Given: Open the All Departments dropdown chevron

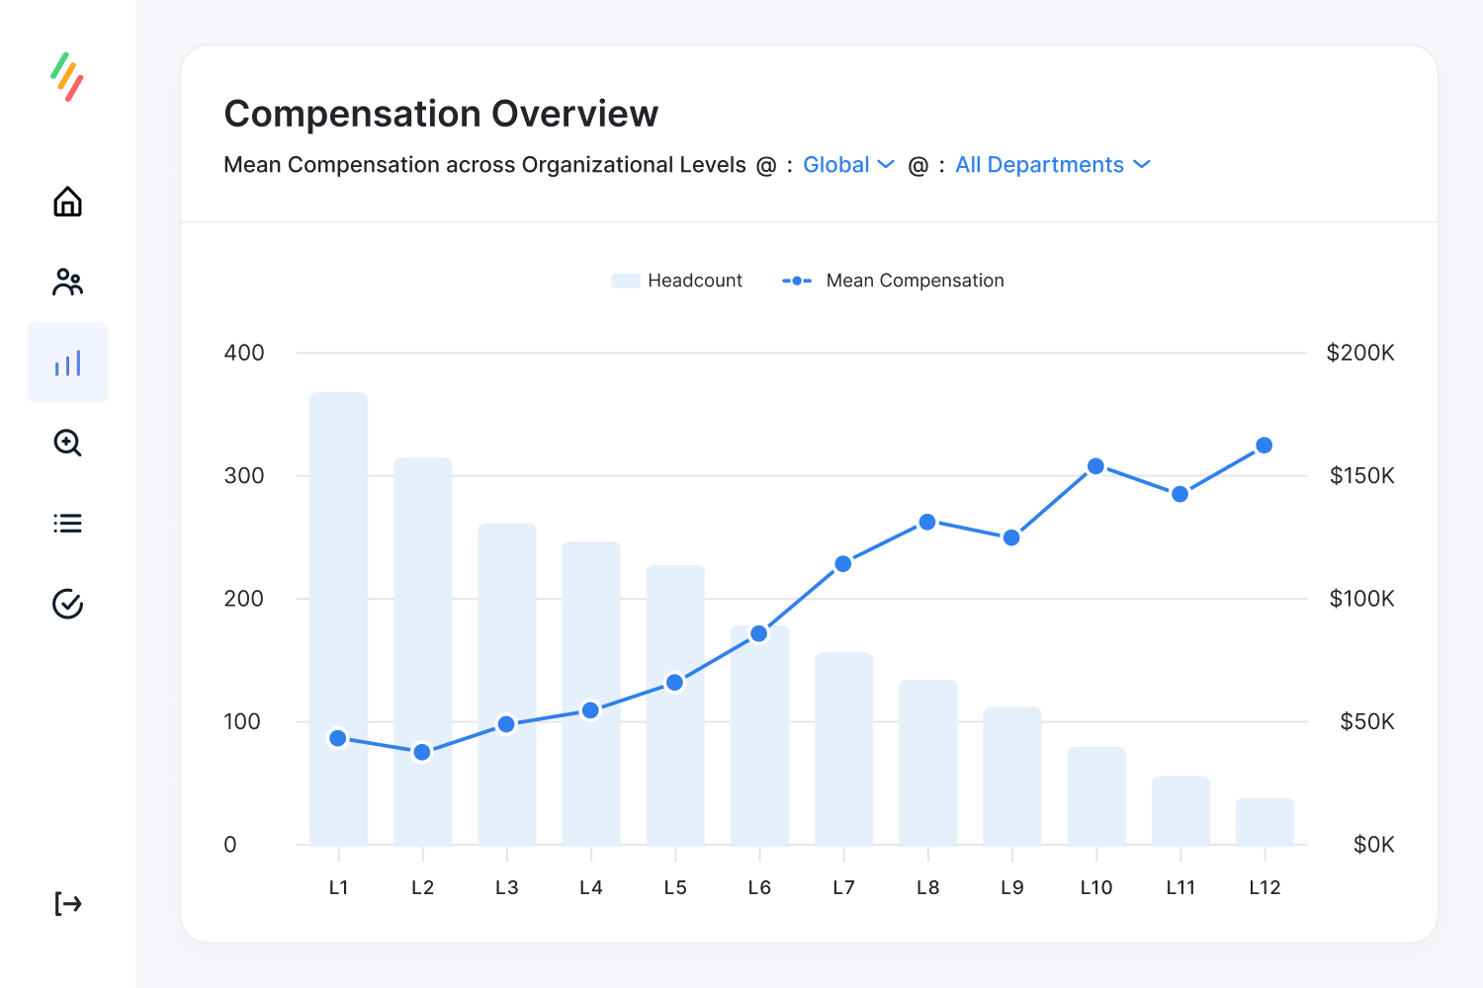Looking at the screenshot, I should pos(1143,165).
